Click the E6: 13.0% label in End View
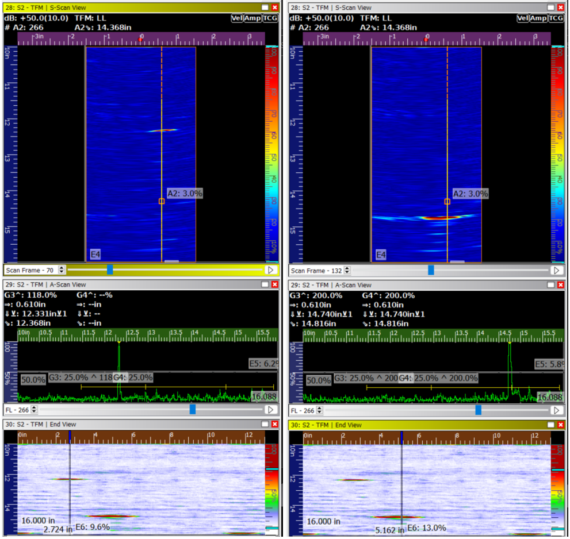Screen dimensions: 570x539 [427, 528]
